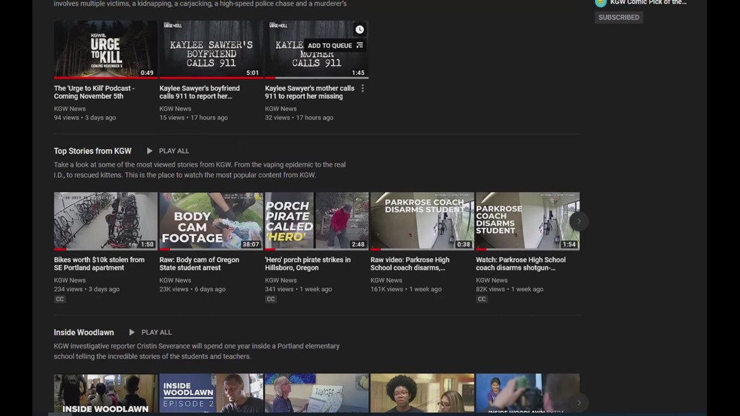Open the three-dot options menu on the Kaylee Sawyer video

tap(362, 88)
